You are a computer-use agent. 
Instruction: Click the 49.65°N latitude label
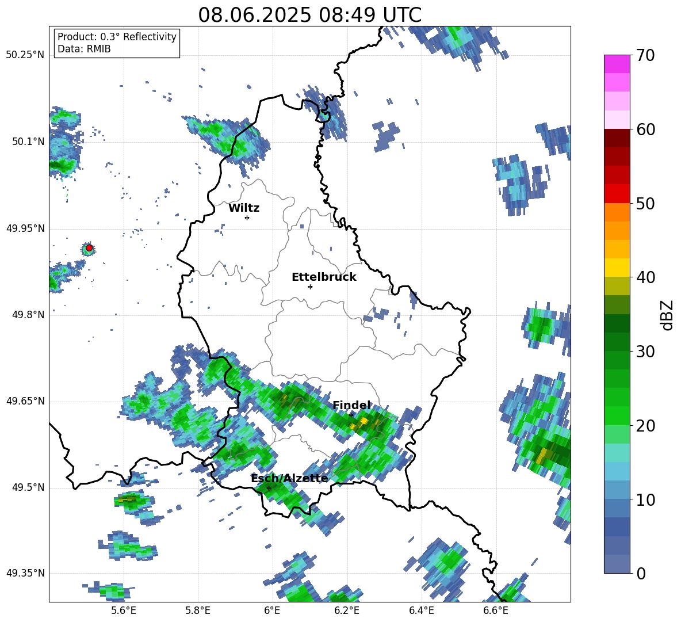pyautogui.click(x=25, y=401)
